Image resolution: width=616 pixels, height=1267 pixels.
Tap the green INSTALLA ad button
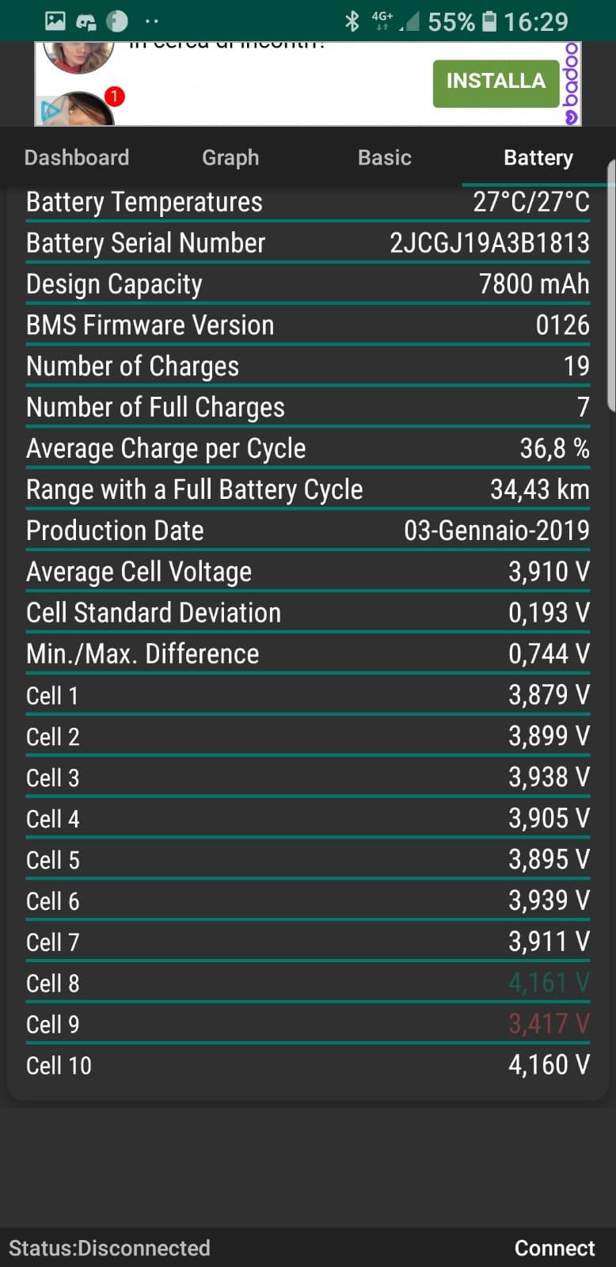pos(496,81)
